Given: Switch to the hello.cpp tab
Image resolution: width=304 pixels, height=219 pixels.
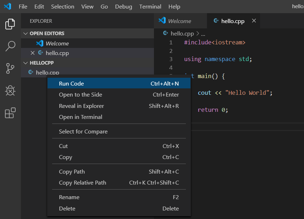Looking at the screenshot, I should pos(233,21).
